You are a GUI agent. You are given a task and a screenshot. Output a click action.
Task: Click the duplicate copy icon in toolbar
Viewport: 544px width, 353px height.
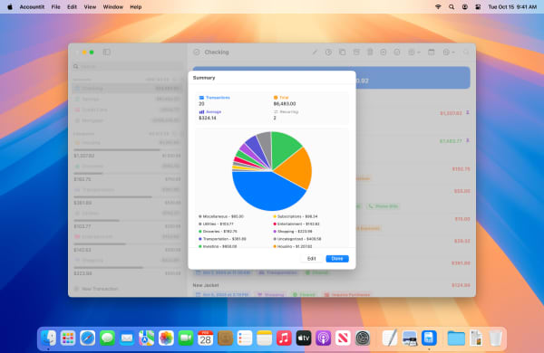[x=342, y=52]
